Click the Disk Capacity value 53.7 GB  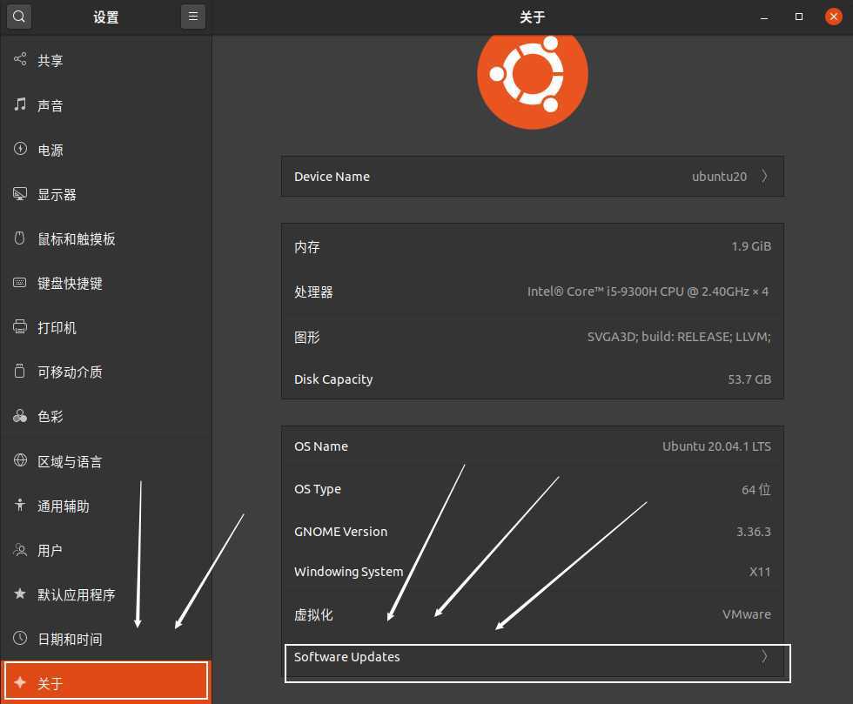[749, 379]
